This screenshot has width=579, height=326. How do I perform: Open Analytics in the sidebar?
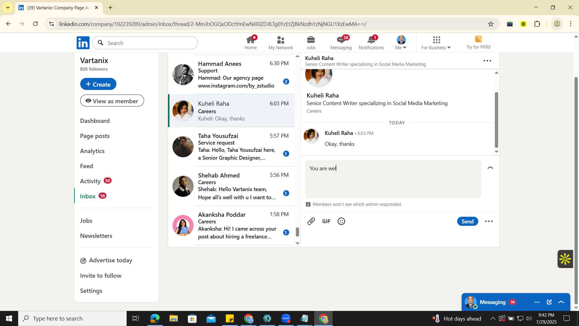(x=92, y=151)
